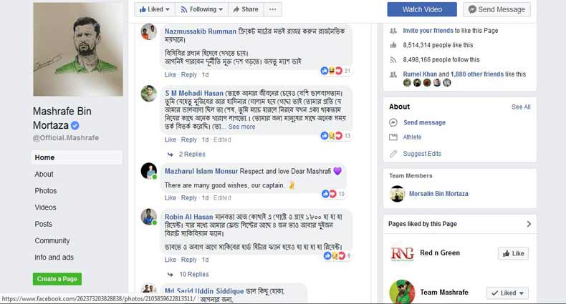Click Nazmussakib Rumman's comment avatar

[x=149, y=32]
